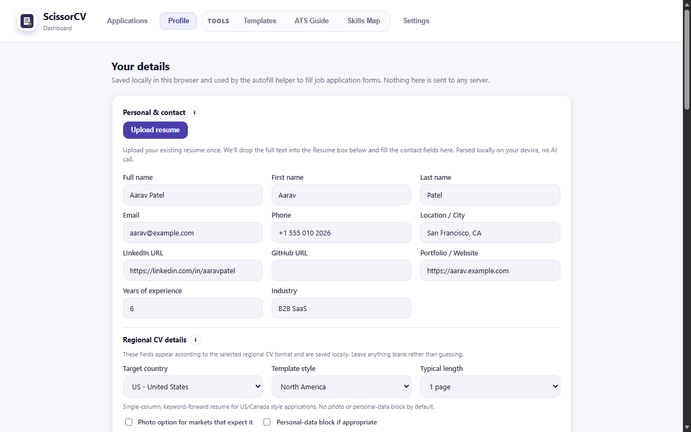Edit the Years of experience field

pos(193,308)
